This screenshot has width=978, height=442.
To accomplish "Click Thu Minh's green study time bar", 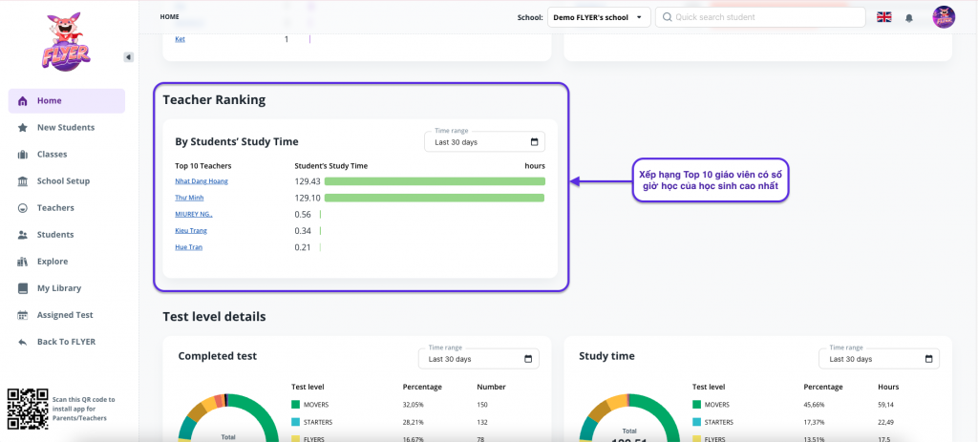I will click(434, 198).
